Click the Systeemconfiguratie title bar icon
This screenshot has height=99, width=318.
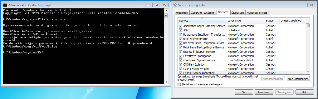175,5
